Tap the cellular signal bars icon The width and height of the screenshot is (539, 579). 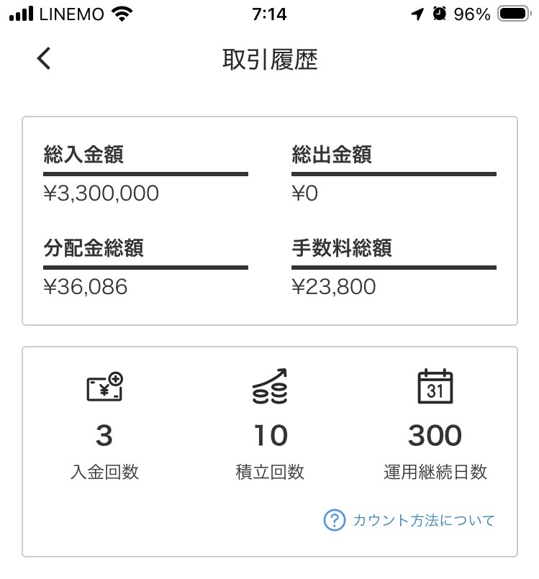[23, 14]
